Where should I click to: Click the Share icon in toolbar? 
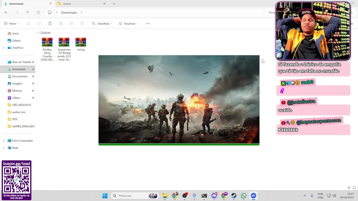point(72,24)
